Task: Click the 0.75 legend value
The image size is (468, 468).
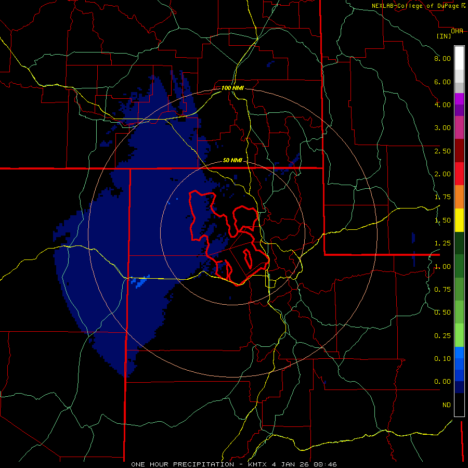Action: pyautogui.click(x=443, y=290)
